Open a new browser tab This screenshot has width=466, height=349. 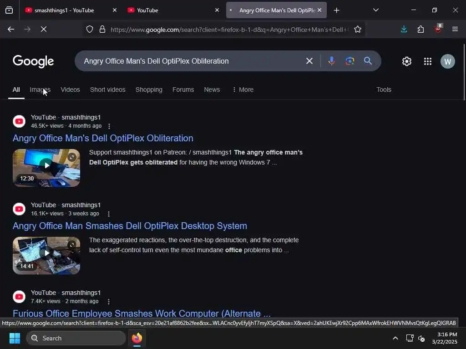point(336,10)
